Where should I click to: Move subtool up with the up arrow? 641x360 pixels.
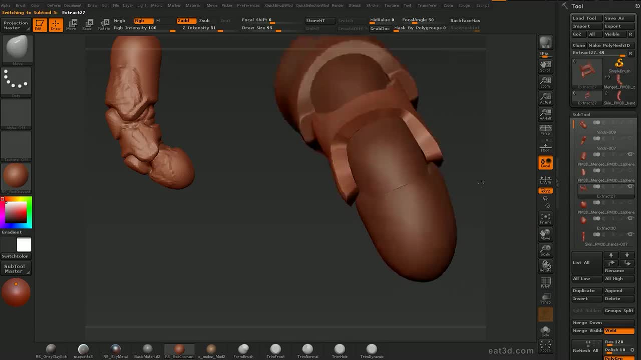click(611, 255)
